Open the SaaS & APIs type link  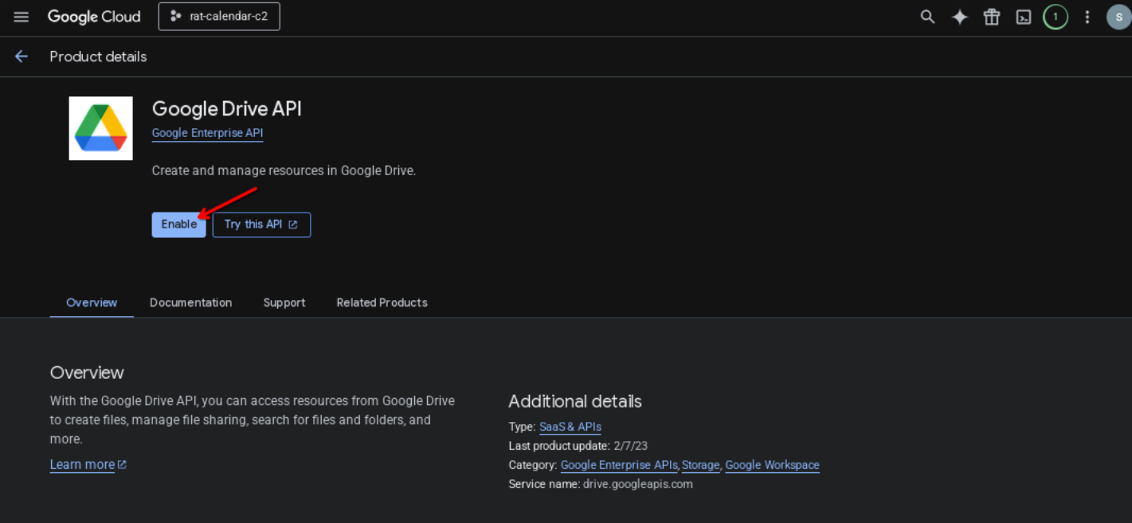(570, 427)
